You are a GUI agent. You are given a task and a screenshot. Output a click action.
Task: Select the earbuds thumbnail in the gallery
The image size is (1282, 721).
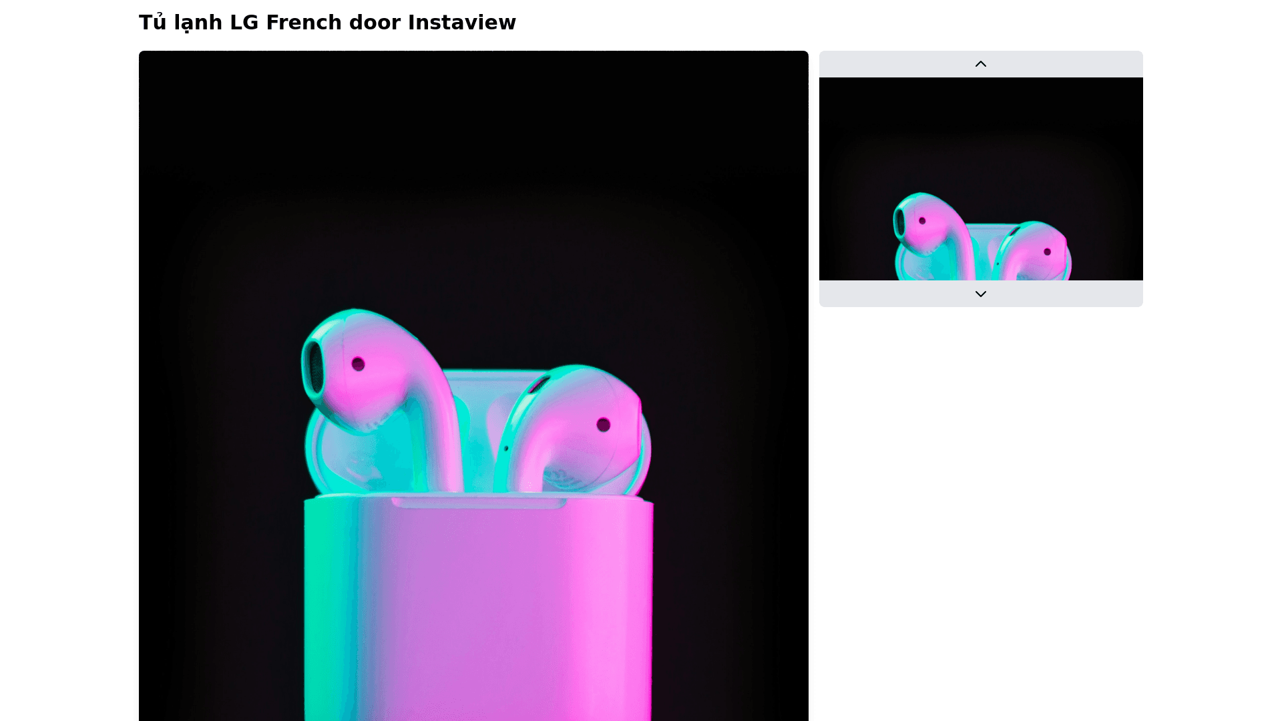pos(980,179)
